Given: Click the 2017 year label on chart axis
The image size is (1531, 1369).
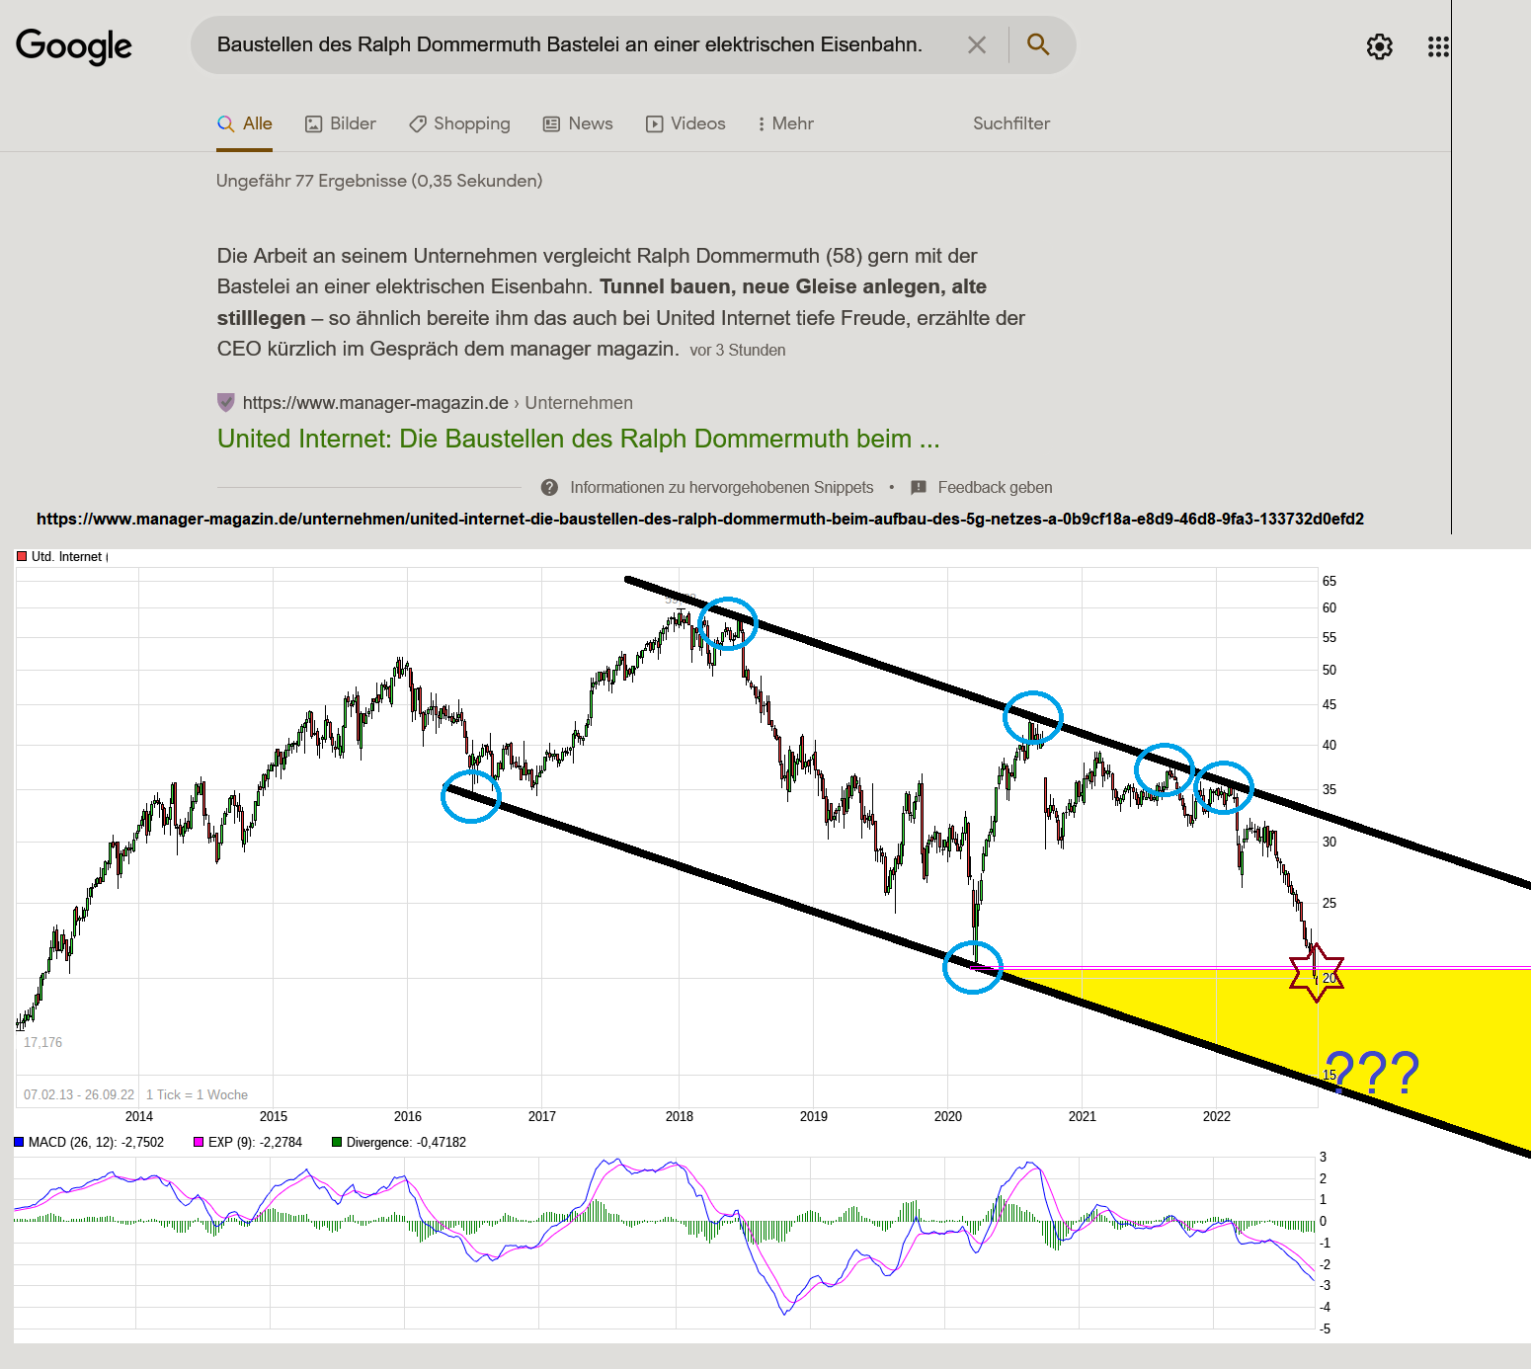Looking at the screenshot, I should (542, 1116).
